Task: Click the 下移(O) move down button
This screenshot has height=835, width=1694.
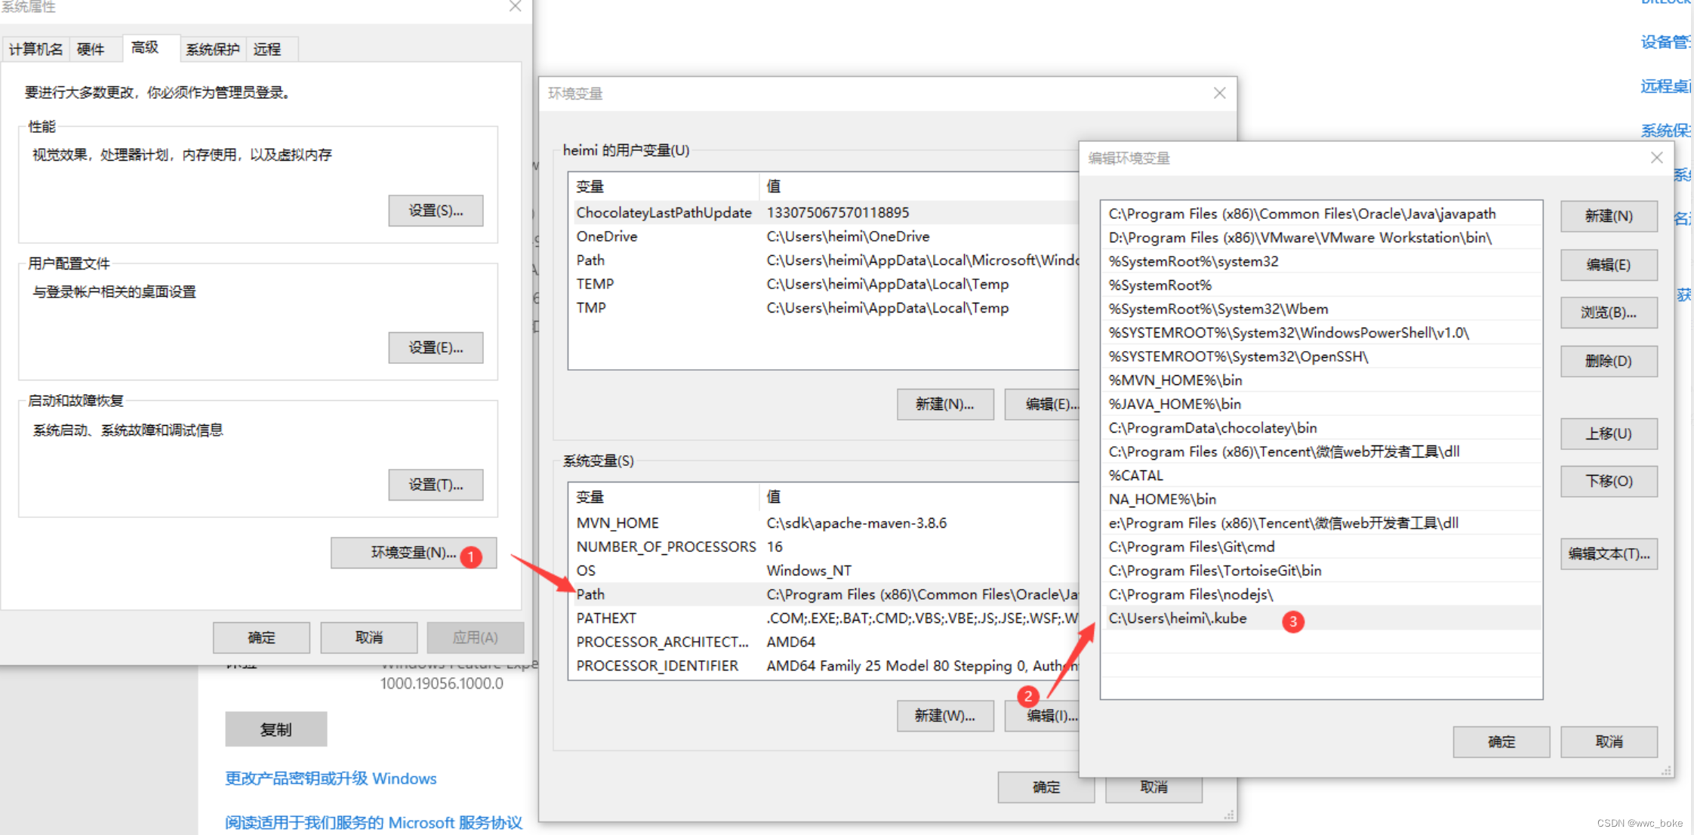Action: (1609, 481)
